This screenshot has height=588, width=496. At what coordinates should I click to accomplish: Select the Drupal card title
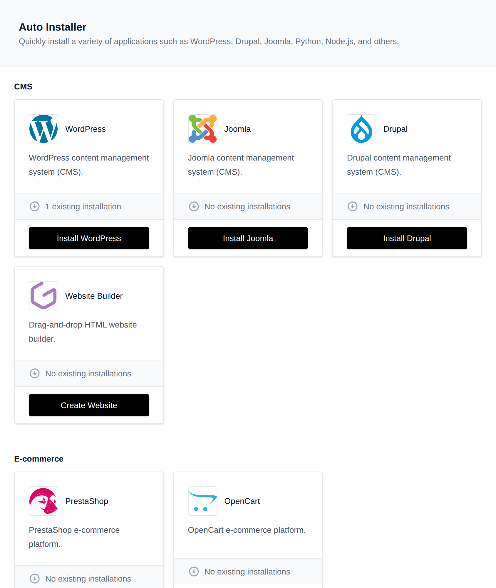point(395,129)
